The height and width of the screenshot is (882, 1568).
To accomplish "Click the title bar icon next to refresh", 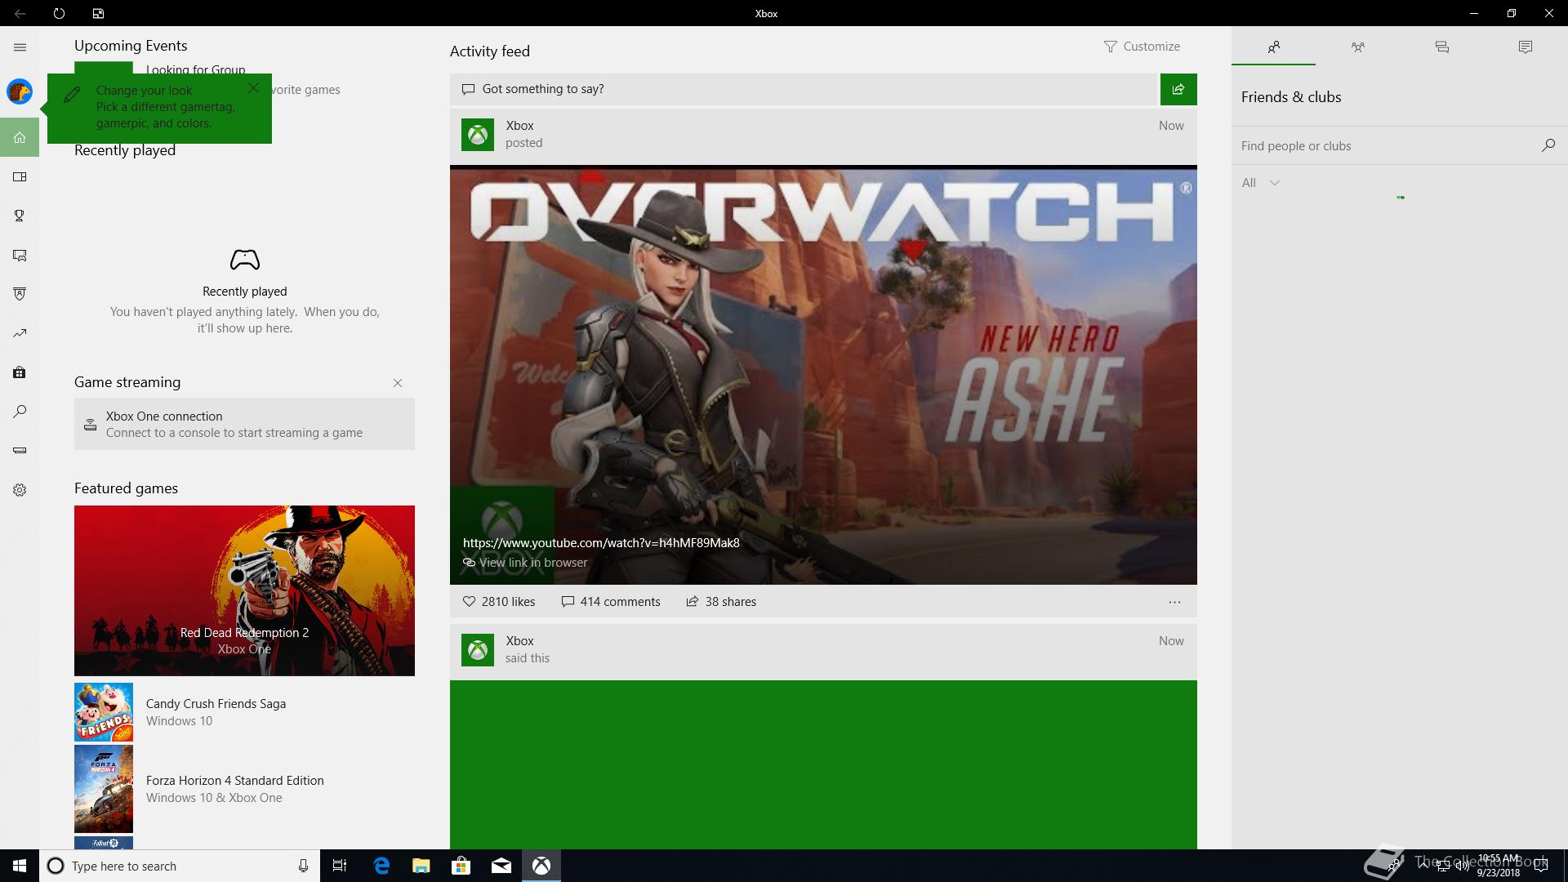I will click(x=98, y=13).
